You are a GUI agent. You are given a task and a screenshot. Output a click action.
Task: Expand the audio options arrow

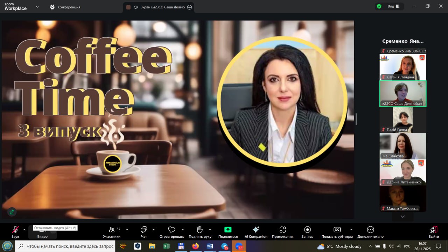[24, 230]
